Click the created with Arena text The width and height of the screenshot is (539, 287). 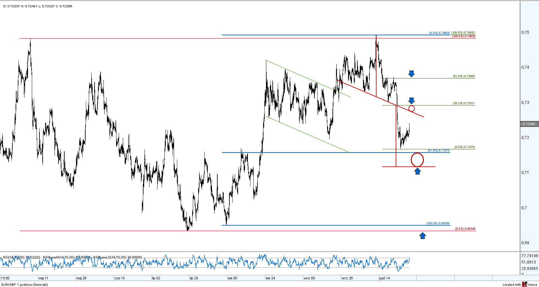coord(520,285)
